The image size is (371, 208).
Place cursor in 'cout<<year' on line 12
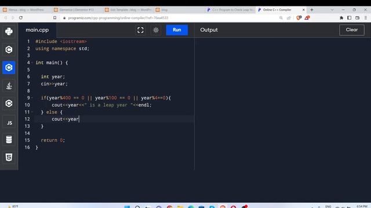(65, 119)
